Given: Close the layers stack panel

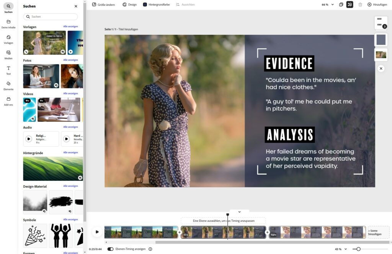Looking at the screenshot, I should [x=381, y=68].
